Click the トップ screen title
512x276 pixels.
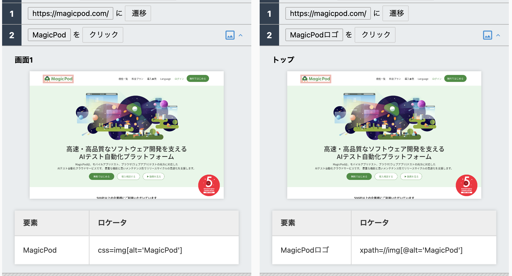(284, 60)
